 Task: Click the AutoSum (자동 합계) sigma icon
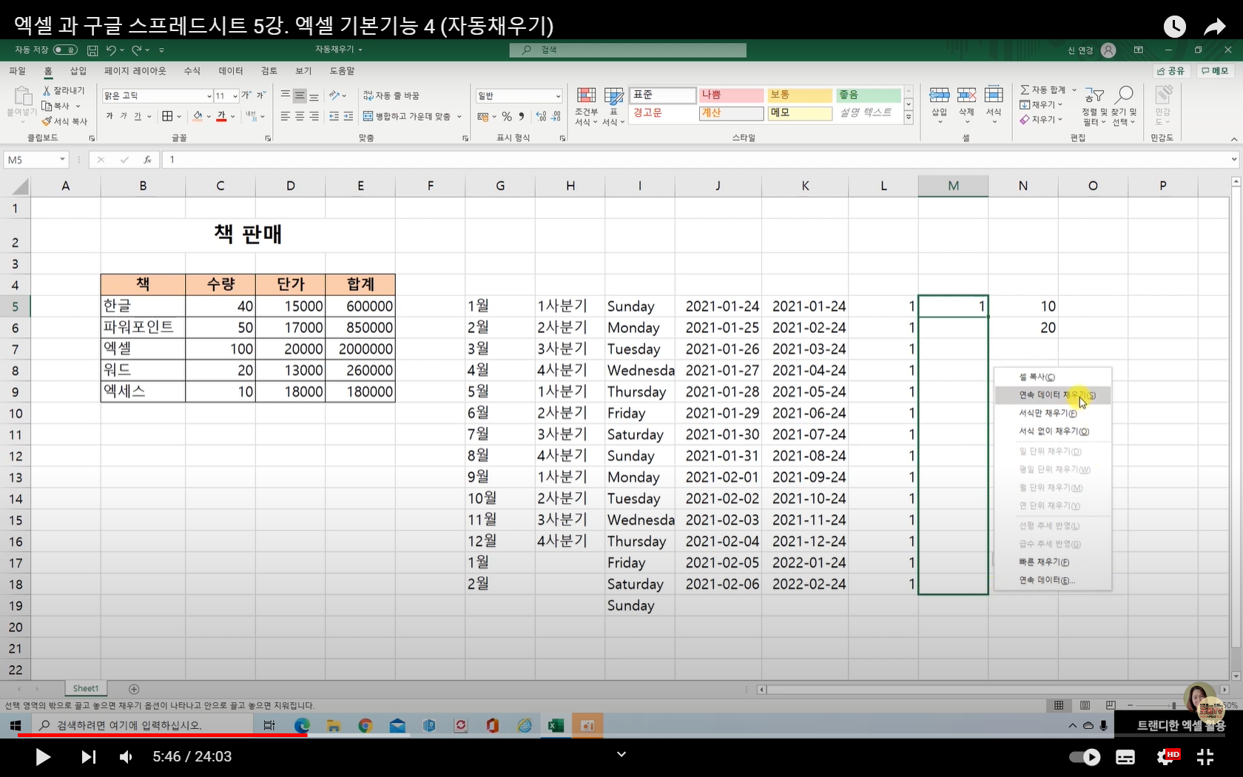(x=1025, y=90)
